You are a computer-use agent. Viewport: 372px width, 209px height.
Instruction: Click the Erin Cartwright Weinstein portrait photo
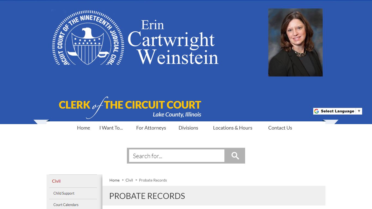pos(295,42)
